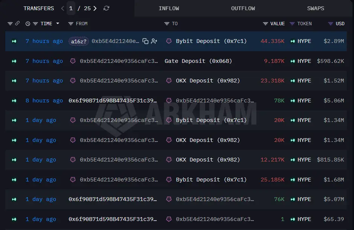Click the add-contact icon beside the copy icon
Screen dimensions: 354x230
pos(154,41)
